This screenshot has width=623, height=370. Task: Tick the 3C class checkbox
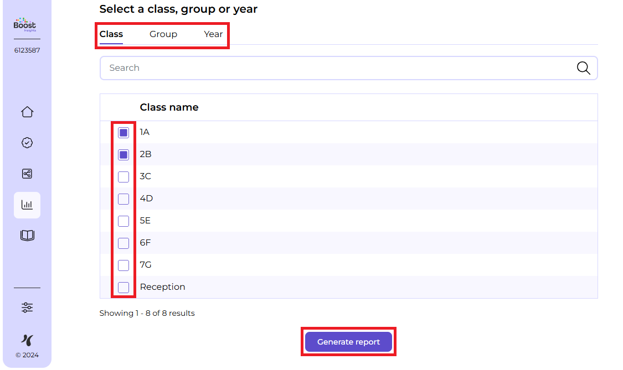[123, 177]
